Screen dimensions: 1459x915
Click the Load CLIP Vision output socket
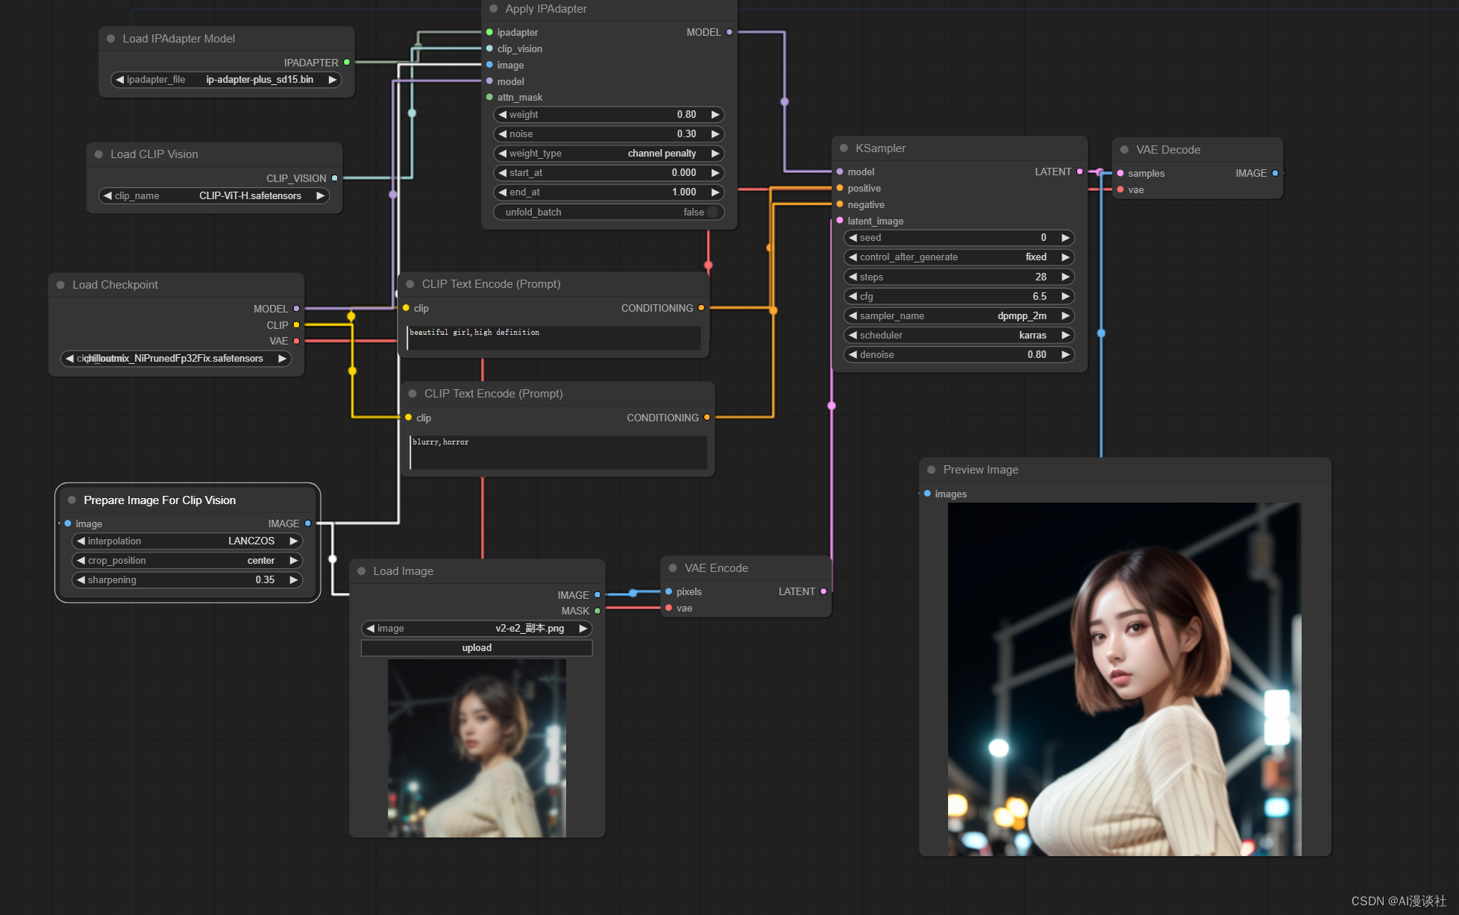point(335,178)
